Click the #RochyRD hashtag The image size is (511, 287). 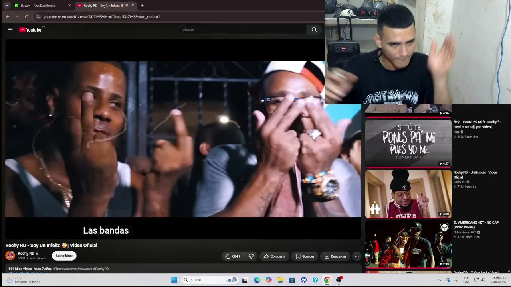[x=101, y=269]
